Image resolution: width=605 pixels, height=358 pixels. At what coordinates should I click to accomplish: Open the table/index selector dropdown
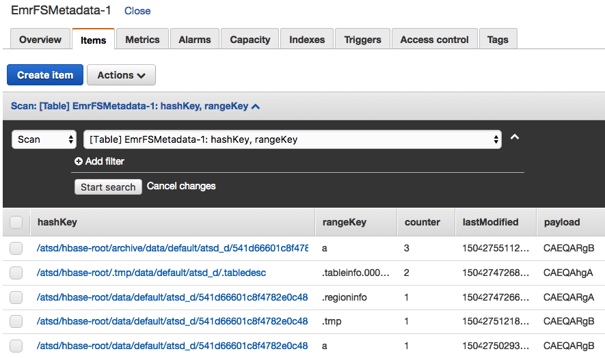pyautogui.click(x=292, y=139)
